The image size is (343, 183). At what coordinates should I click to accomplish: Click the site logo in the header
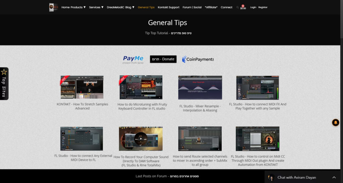point(53,7)
